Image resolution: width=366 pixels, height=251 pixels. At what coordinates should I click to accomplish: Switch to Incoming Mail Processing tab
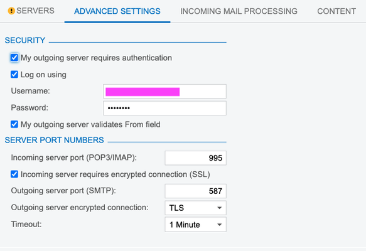tap(239, 11)
